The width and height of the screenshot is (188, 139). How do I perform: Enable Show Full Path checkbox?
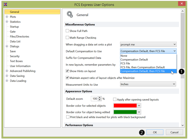pyautogui.click(x=67, y=31)
